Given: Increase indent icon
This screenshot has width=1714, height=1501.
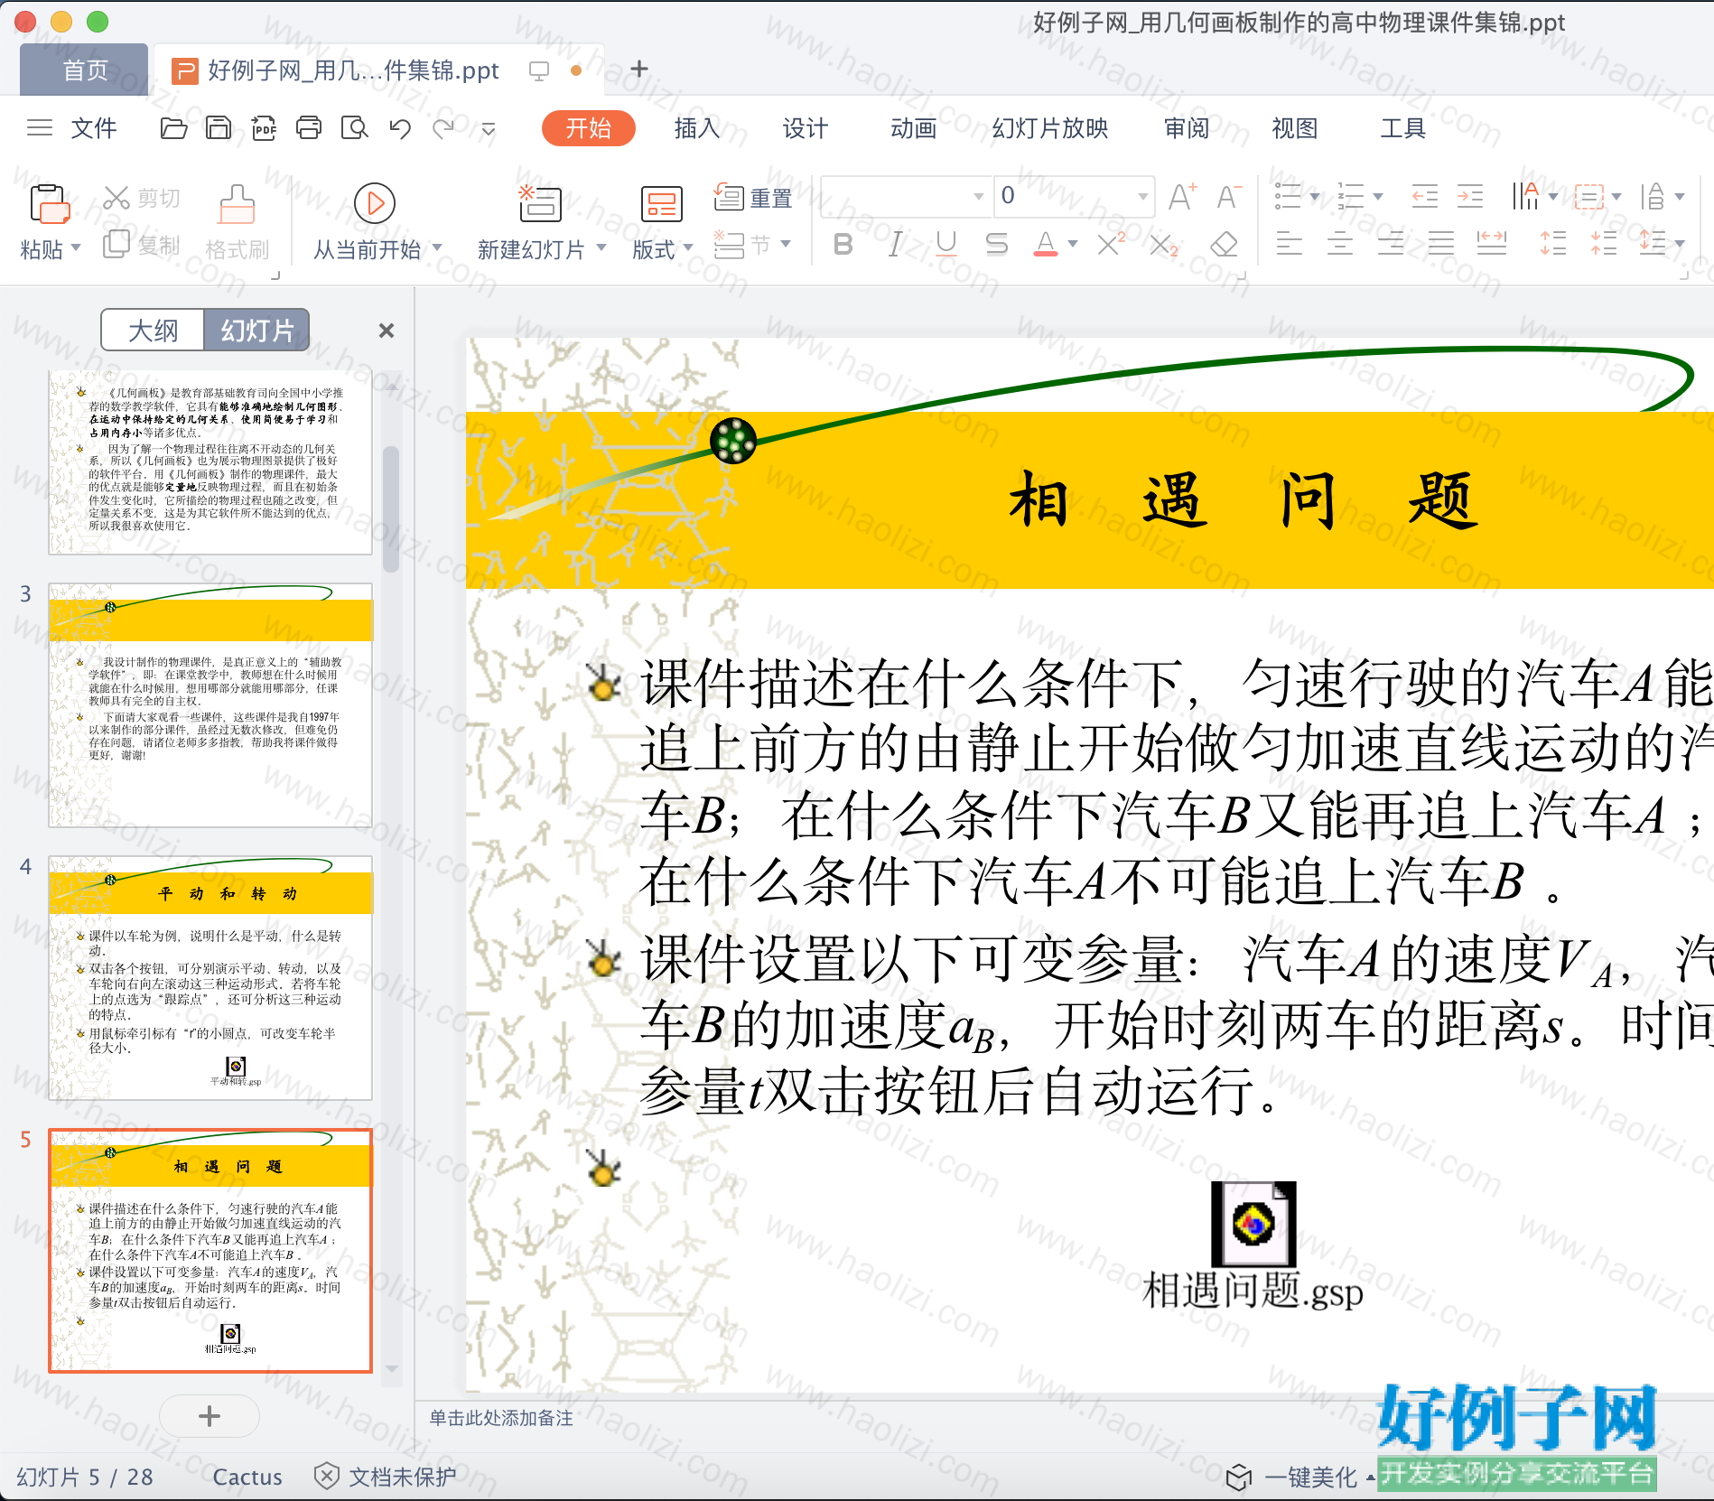Looking at the screenshot, I should (1470, 196).
